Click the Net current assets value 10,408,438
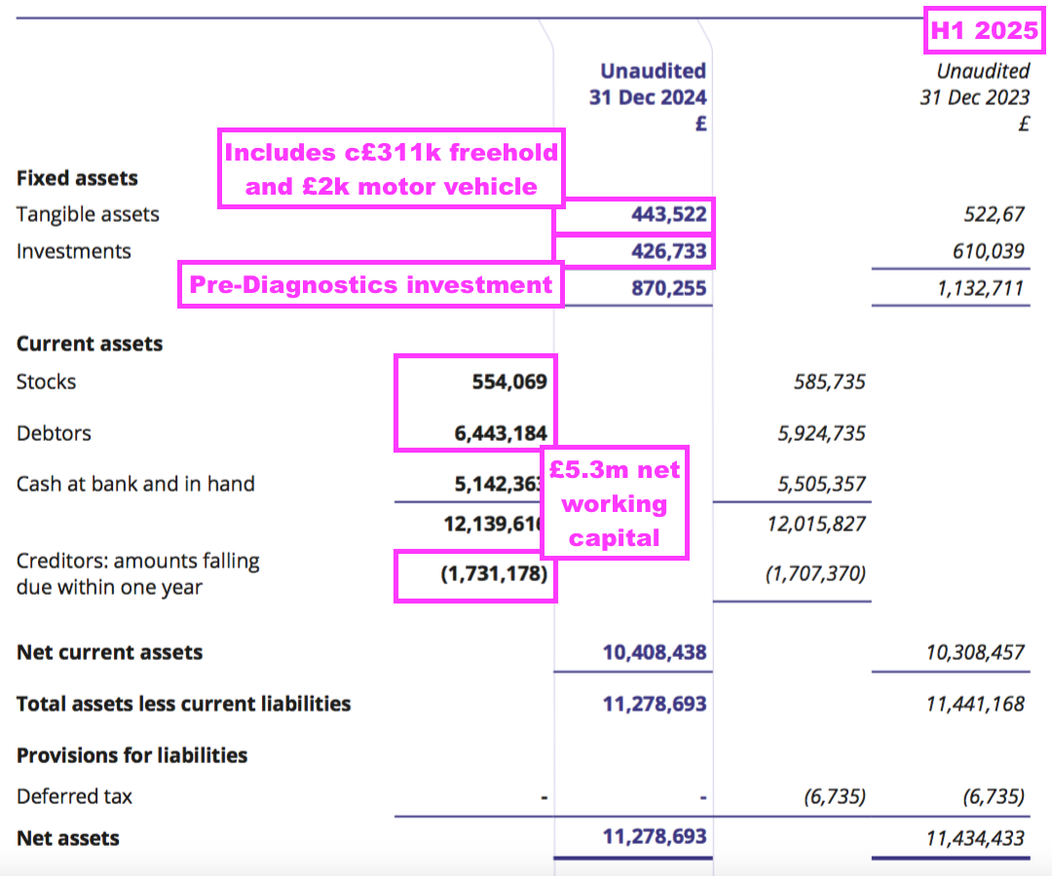This screenshot has width=1052, height=876. tap(655, 652)
